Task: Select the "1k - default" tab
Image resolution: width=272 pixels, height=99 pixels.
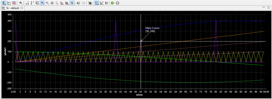Action: click(x=12, y=8)
